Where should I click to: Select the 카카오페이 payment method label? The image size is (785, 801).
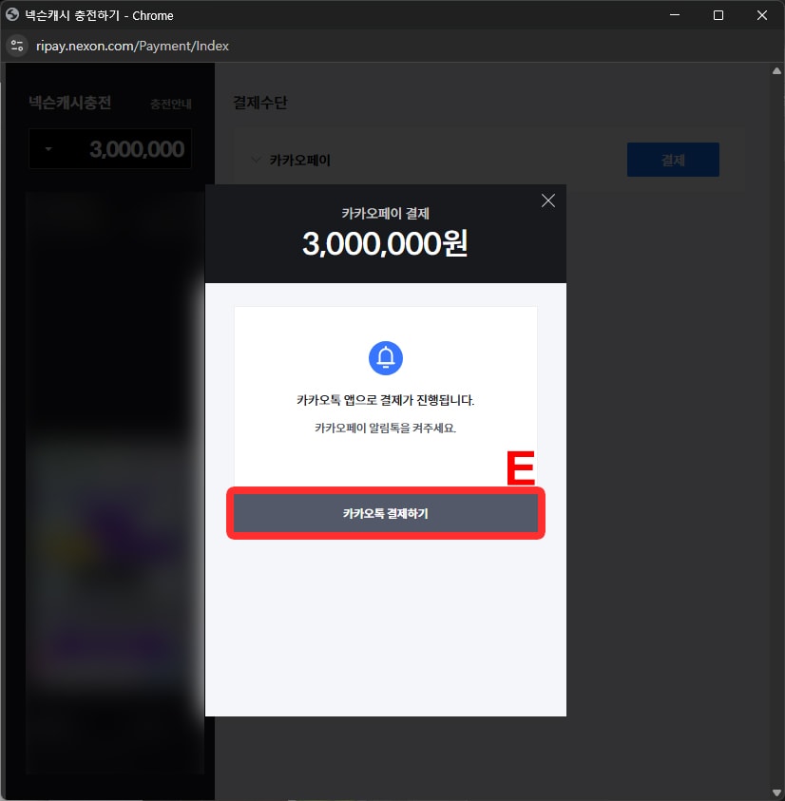[300, 161]
